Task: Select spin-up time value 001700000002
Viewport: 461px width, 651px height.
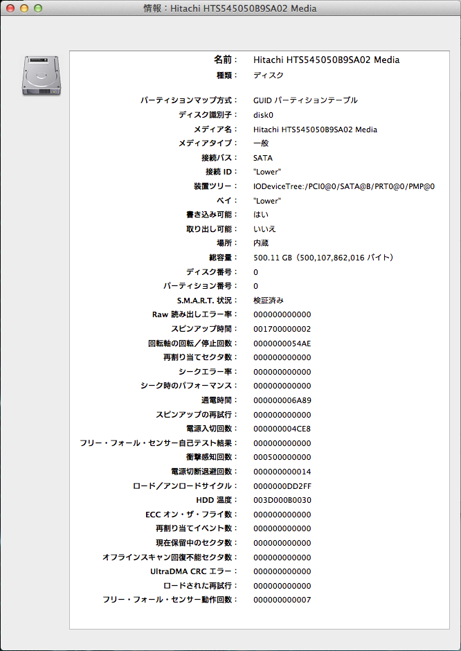Action: coord(282,329)
